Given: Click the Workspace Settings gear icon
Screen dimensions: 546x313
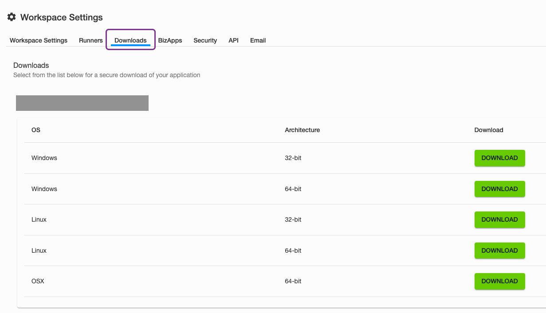Looking at the screenshot, I should (x=12, y=17).
